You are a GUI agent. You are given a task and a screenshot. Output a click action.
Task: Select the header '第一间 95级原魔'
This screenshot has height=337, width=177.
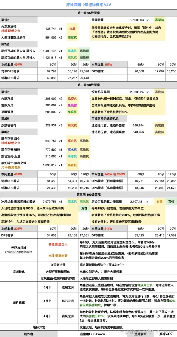point(88,13)
